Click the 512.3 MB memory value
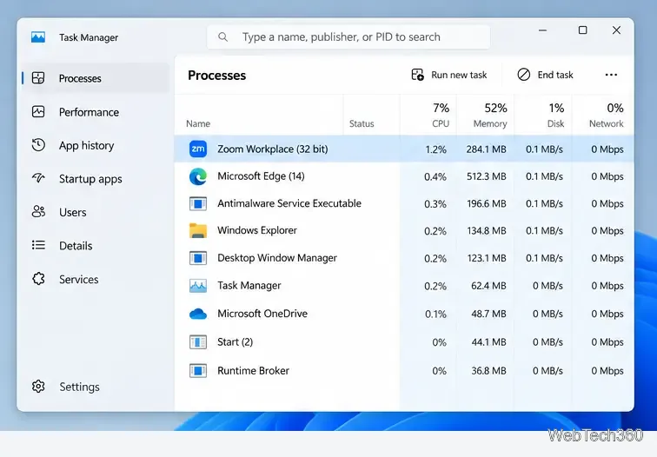 coord(487,176)
